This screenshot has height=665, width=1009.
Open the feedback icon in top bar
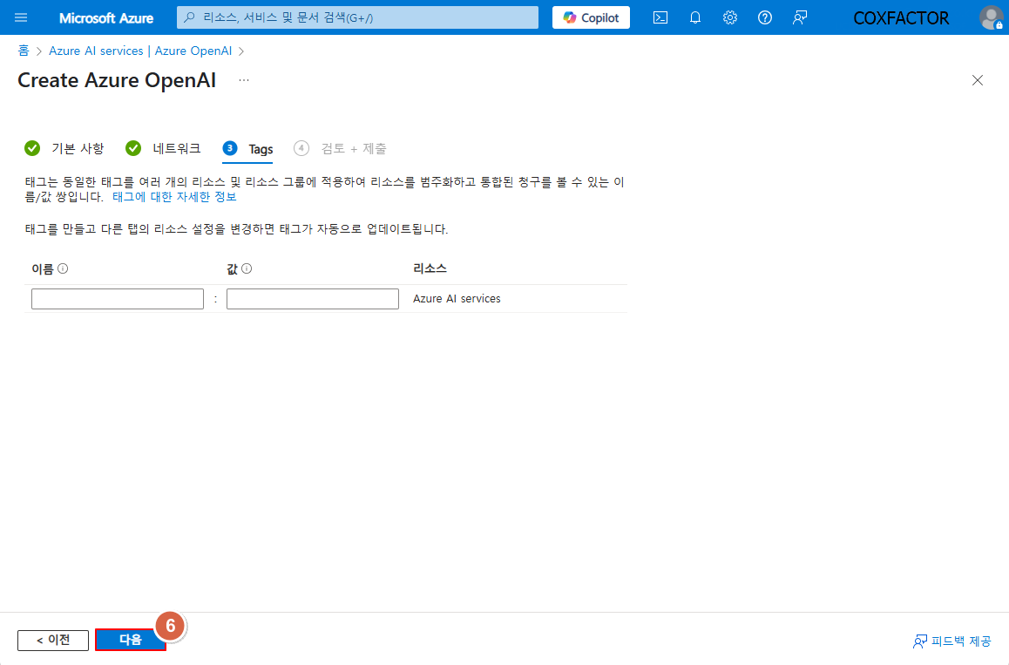[799, 17]
